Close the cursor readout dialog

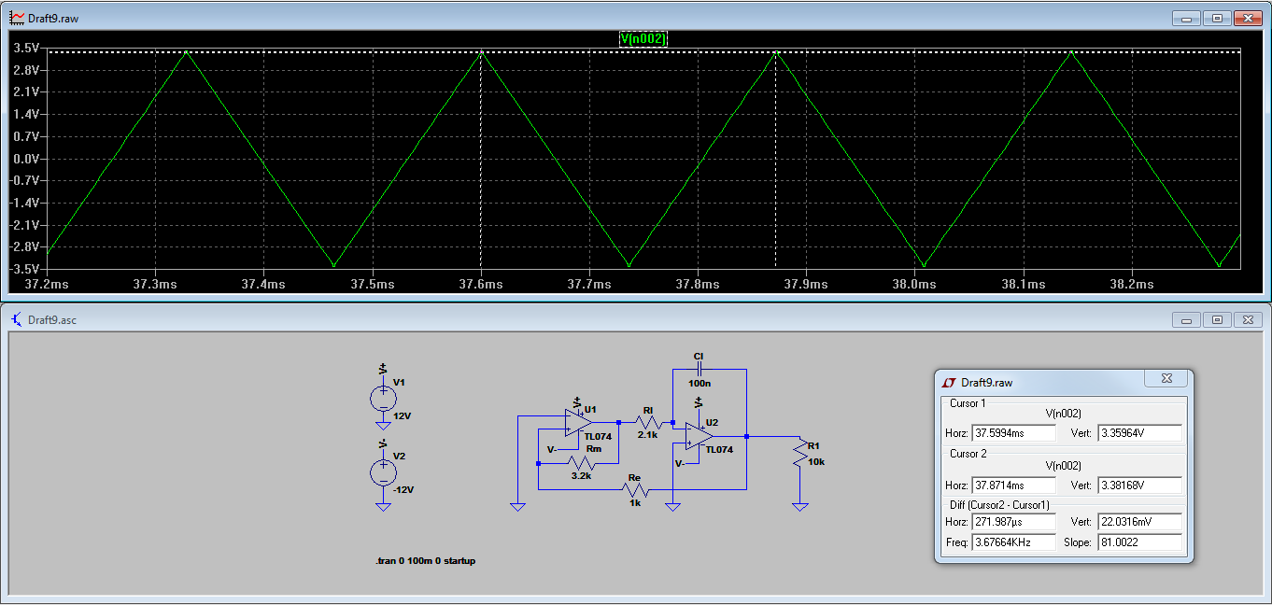(x=1166, y=379)
